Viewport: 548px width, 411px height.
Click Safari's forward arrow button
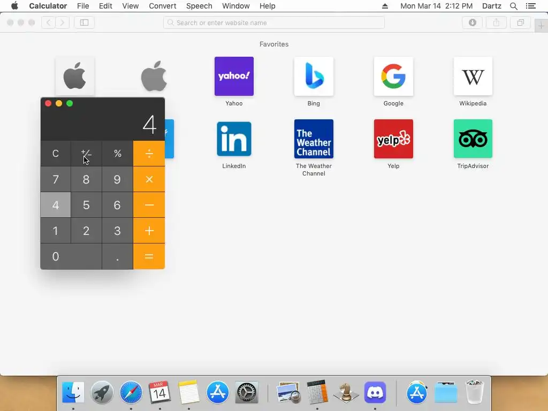[62, 22]
